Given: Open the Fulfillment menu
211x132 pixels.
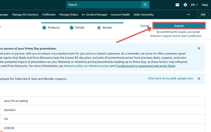Looking at the screenshot, I should click(49, 15).
